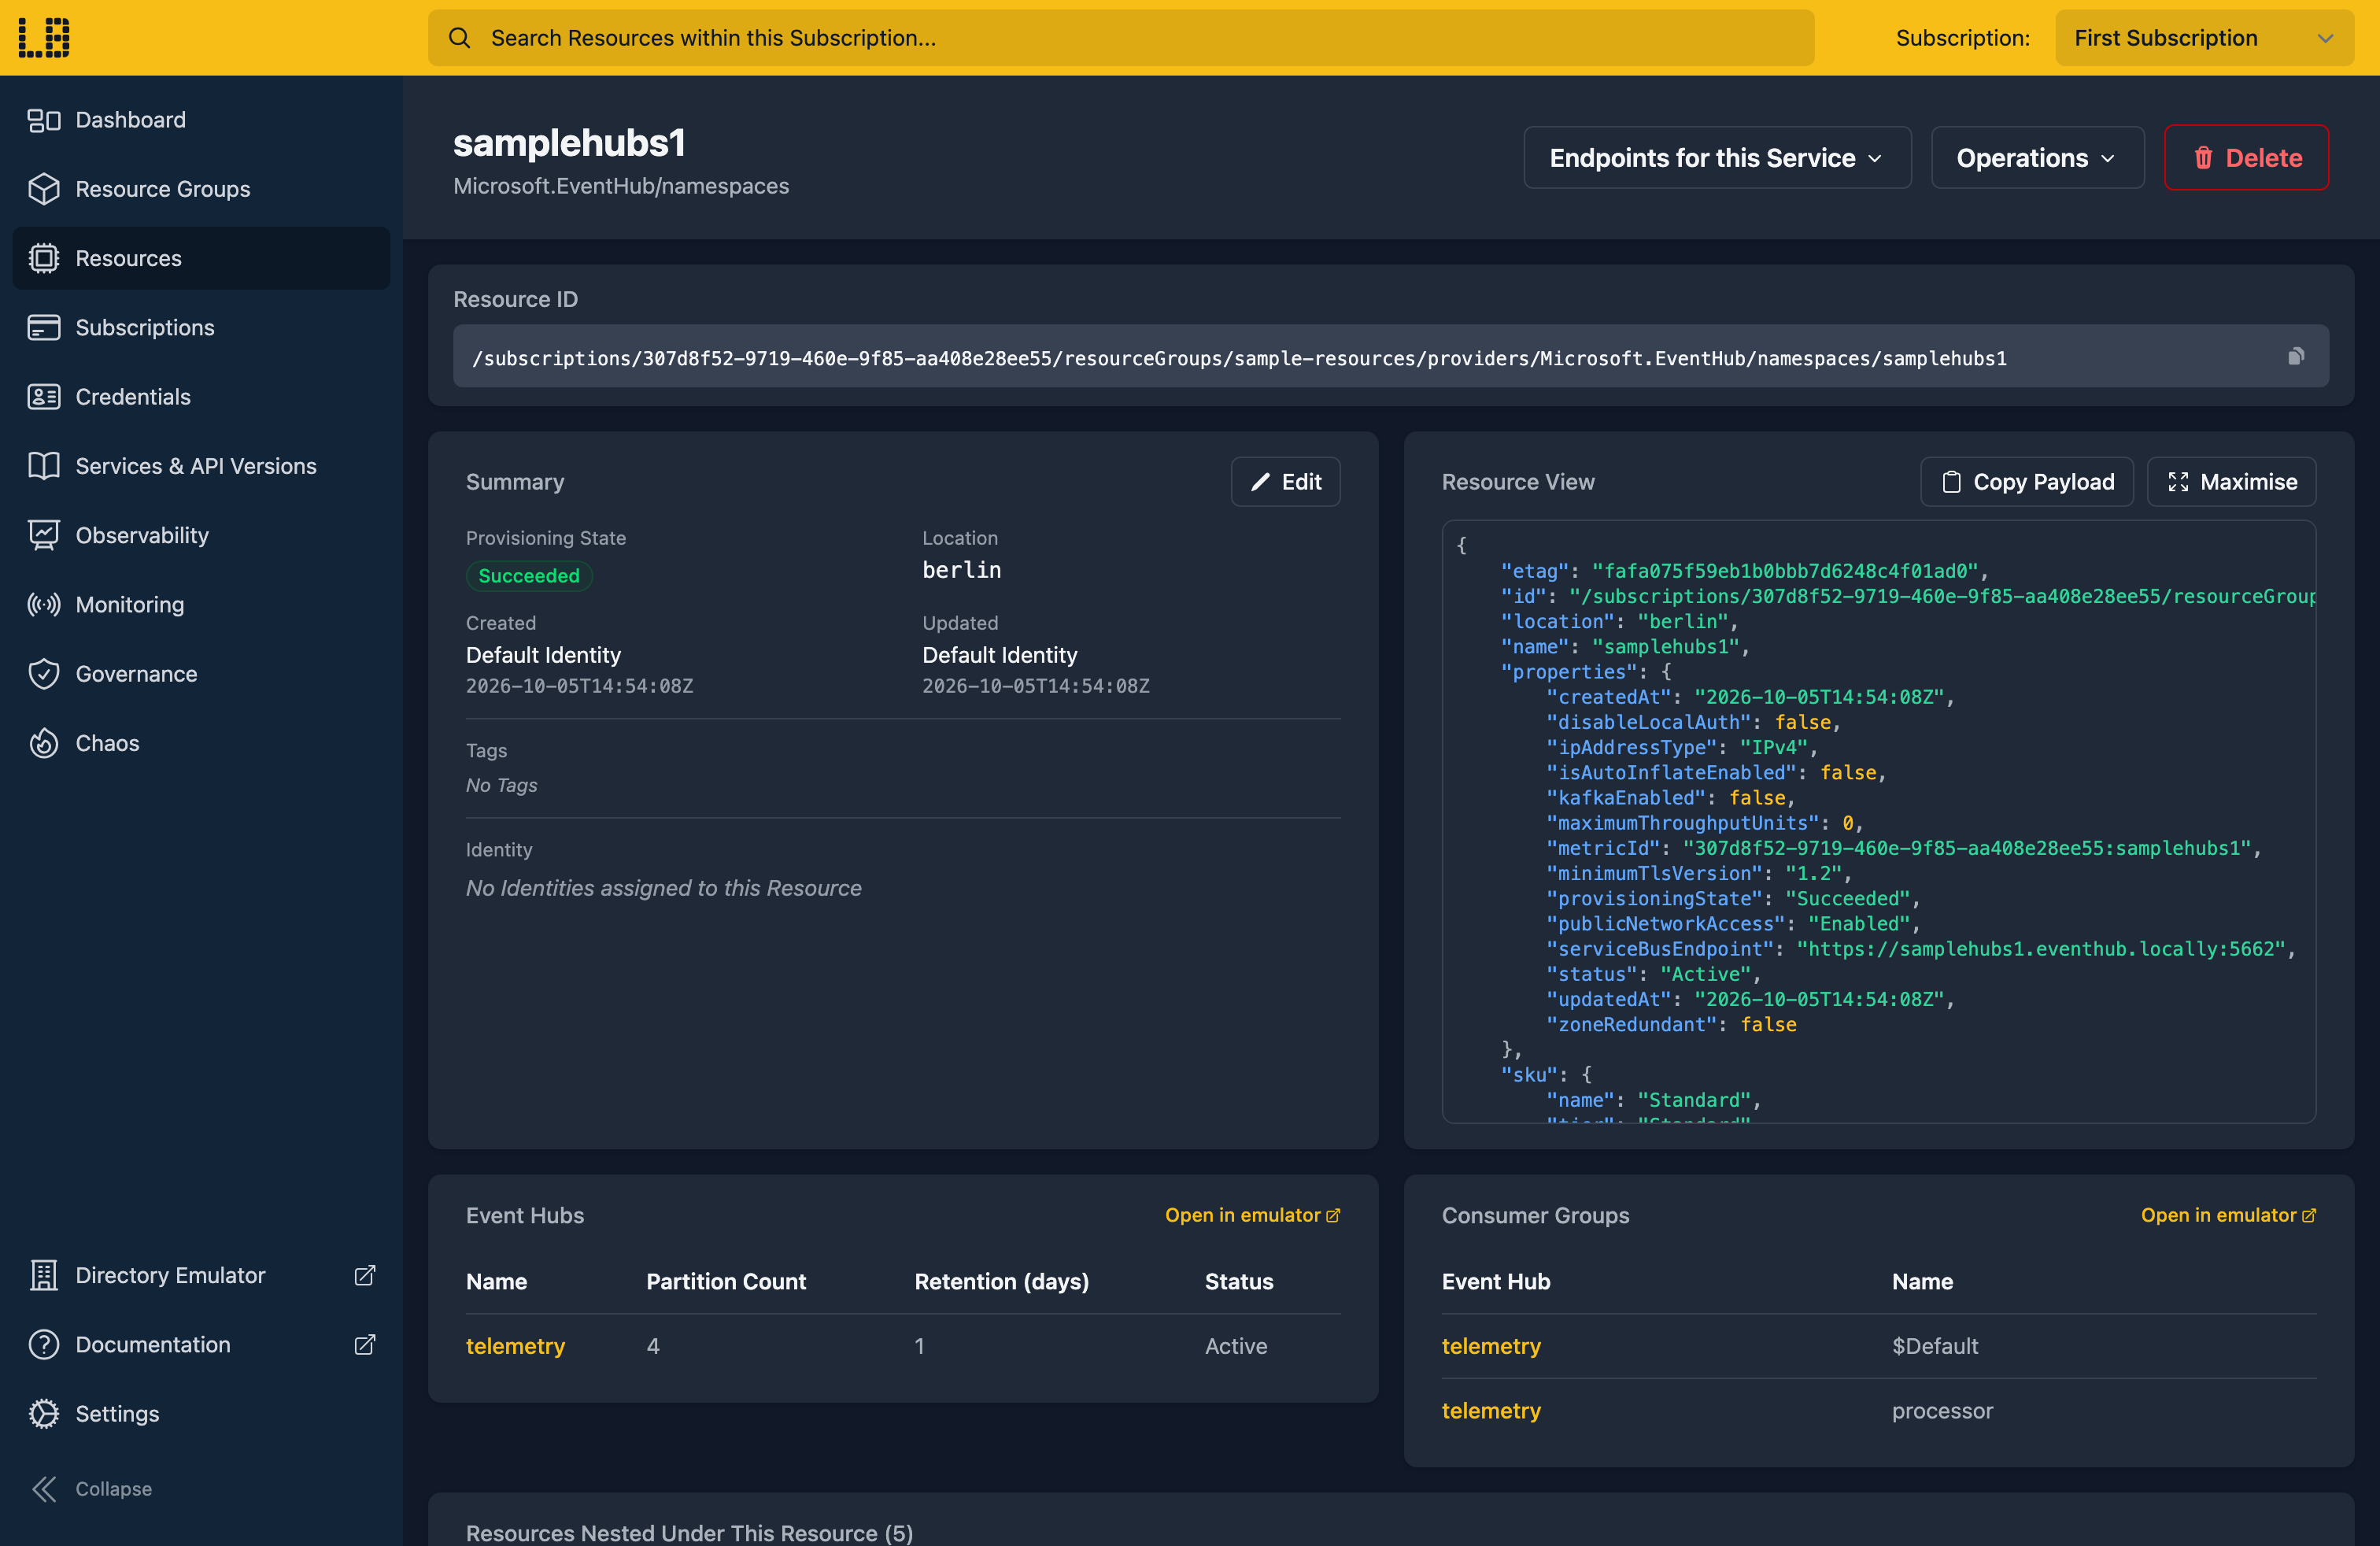Image resolution: width=2380 pixels, height=1546 pixels.
Task: Click the Settings gear icon
Action: (x=43, y=1413)
